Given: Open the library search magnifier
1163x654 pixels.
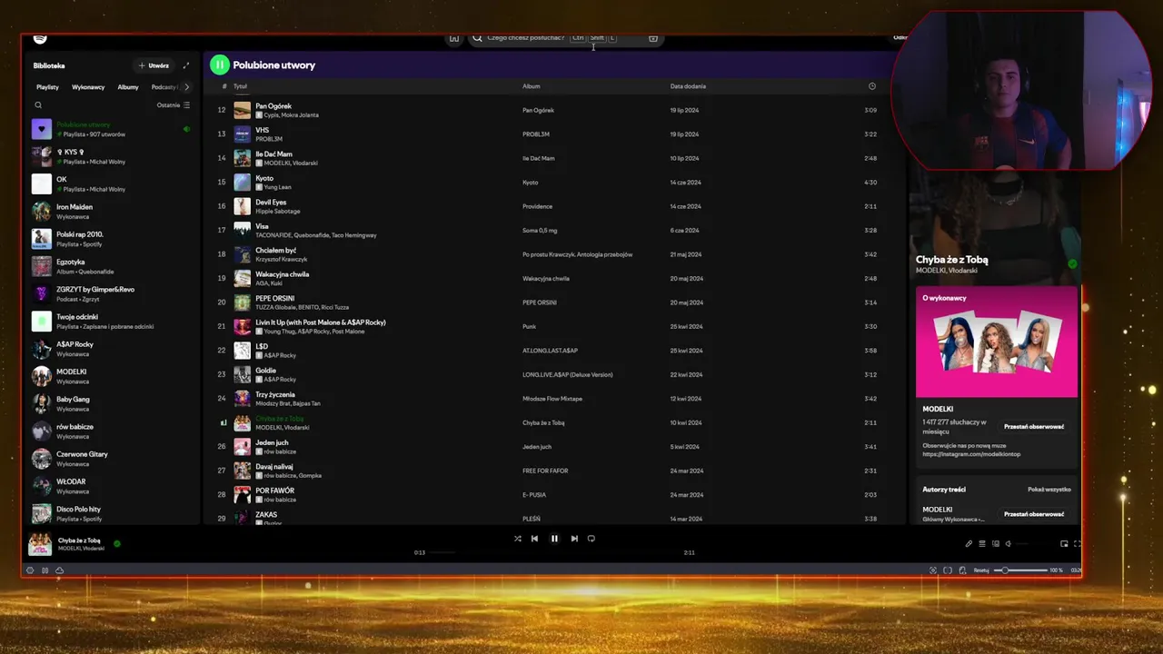Looking at the screenshot, I should click(x=38, y=105).
